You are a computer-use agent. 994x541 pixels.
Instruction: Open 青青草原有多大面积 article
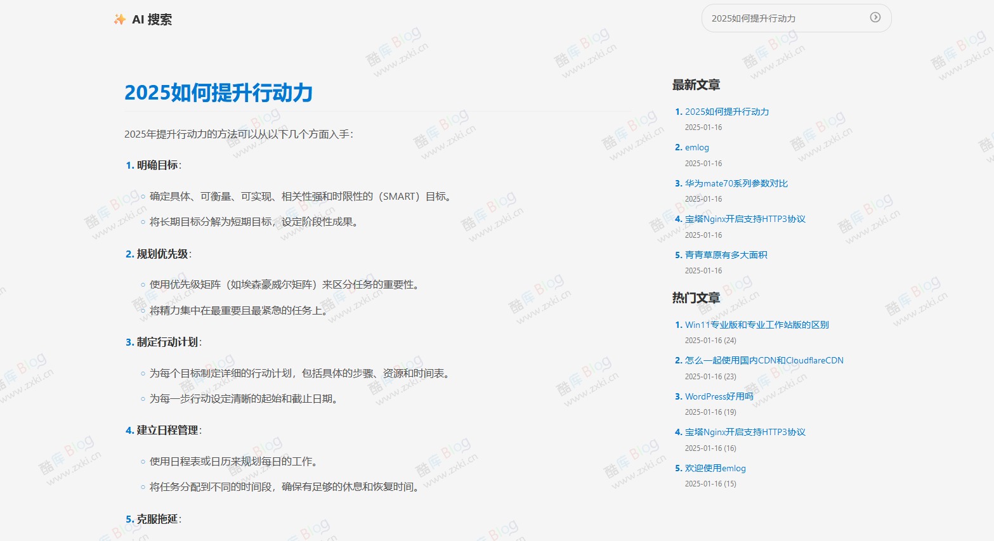coord(726,254)
